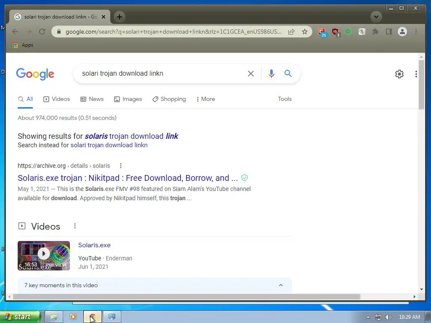Image resolution: width=431 pixels, height=323 pixels.
Task: Show hidden system tray icons
Action: [x=368, y=317]
